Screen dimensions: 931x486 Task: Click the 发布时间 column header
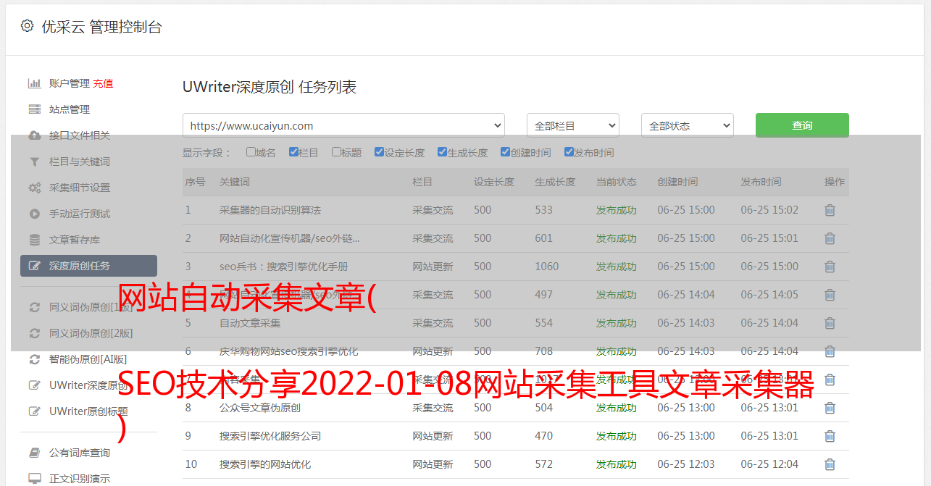pos(761,182)
